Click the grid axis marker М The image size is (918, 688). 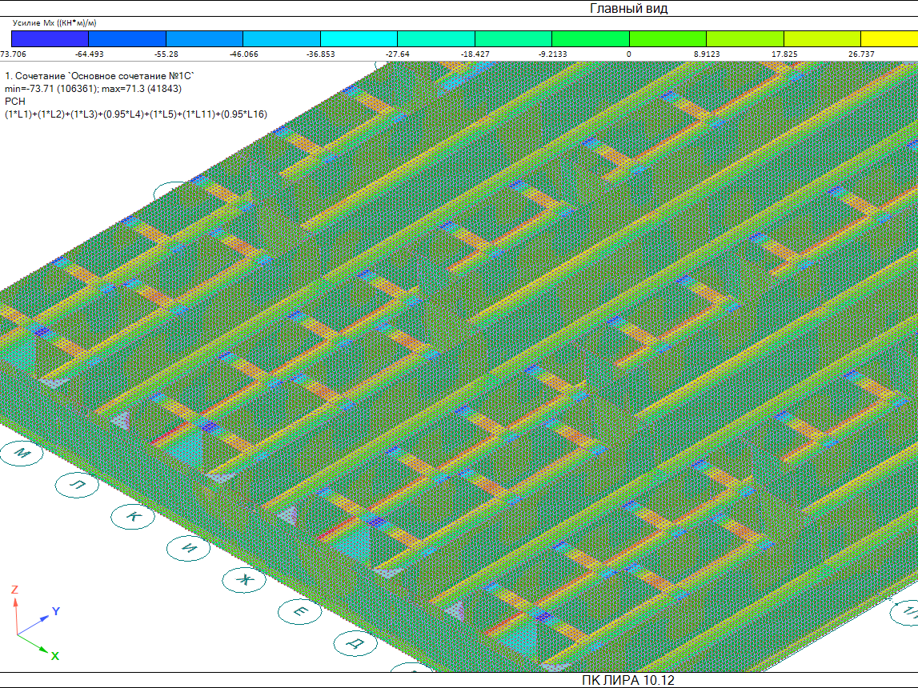coord(24,454)
